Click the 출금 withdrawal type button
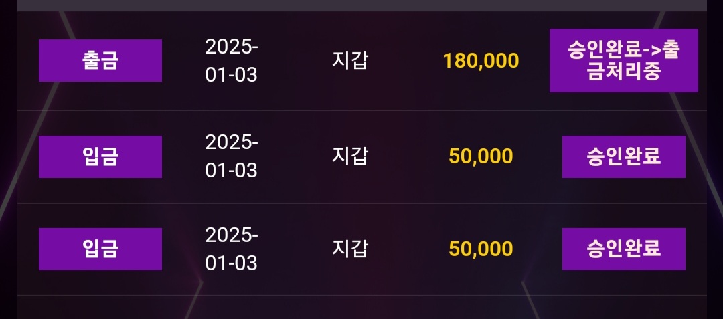723x319 pixels. (100, 61)
